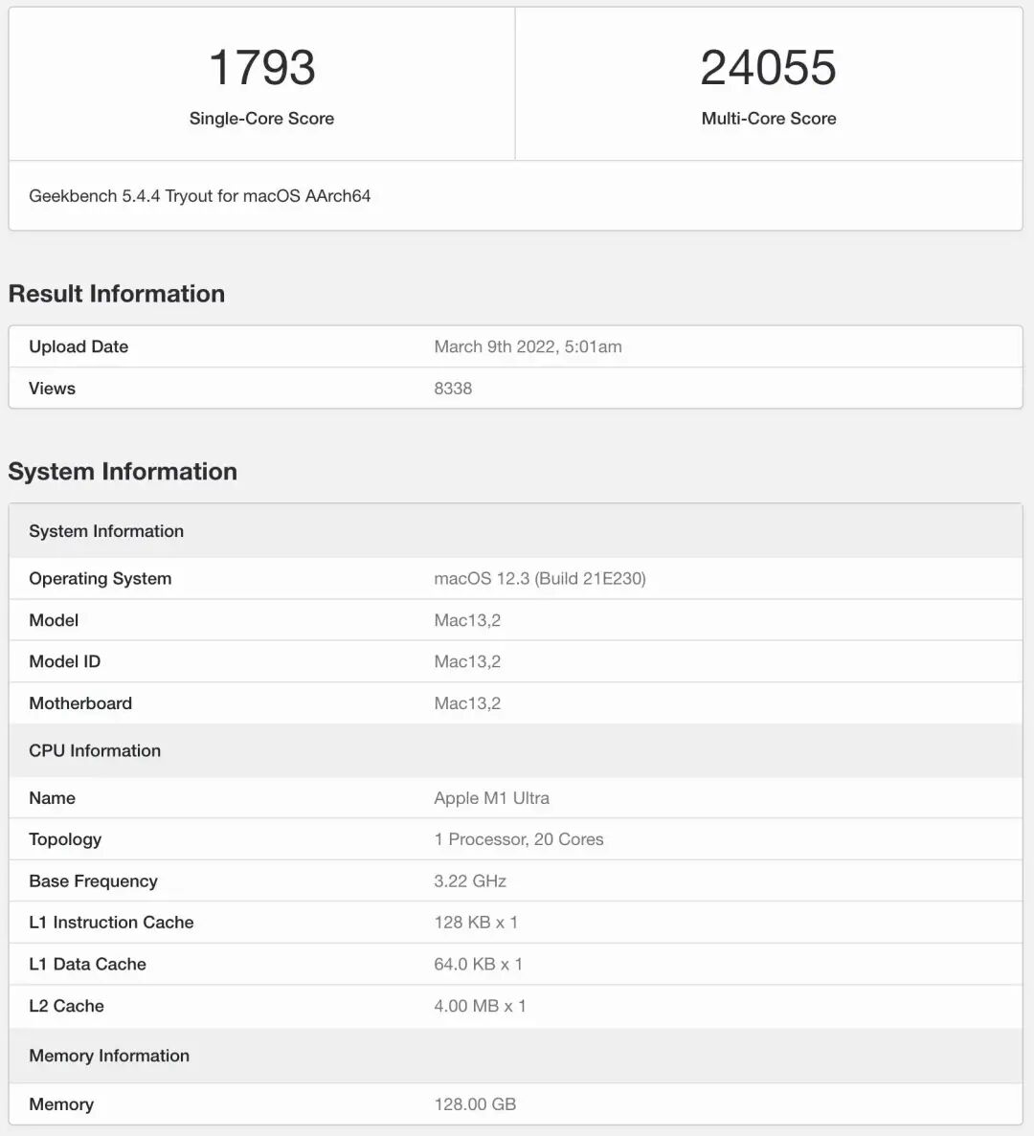Click the Model row label
This screenshot has height=1136, width=1034.
tap(54, 620)
